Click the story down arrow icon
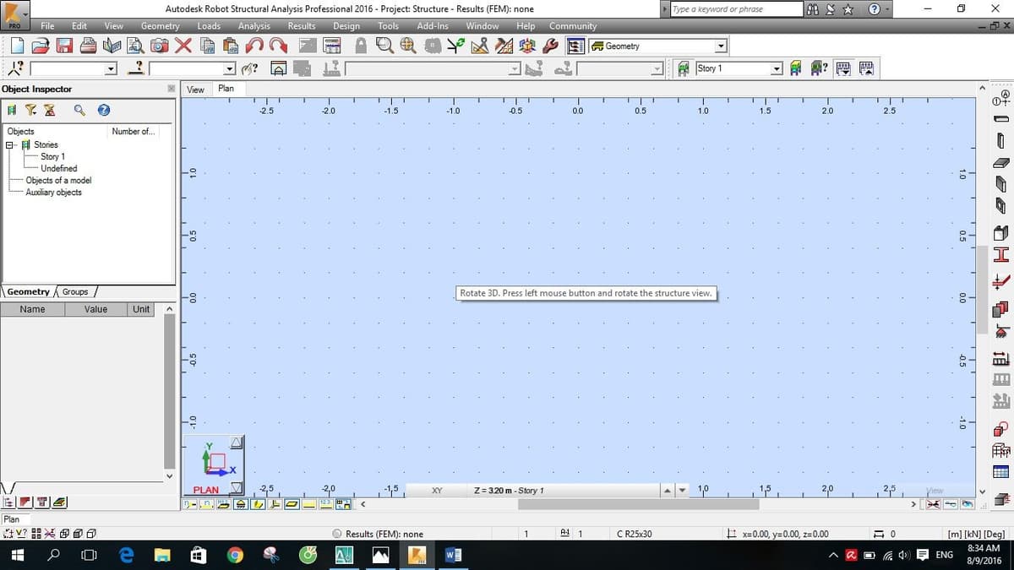The width and height of the screenshot is (1014, 570). [843, 68]
